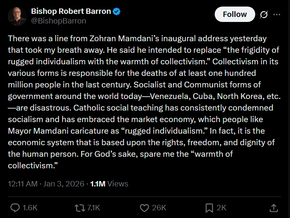Open Bishop Barron's profile picture
Viewport: 290px width, 218px height.
point(17,16)
